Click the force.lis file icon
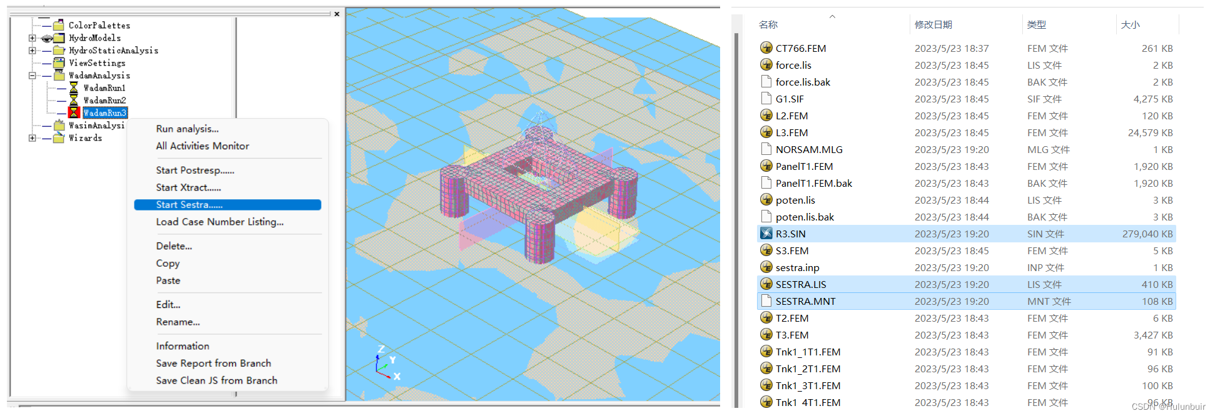The image size is (1215, 416). point(766,65)
